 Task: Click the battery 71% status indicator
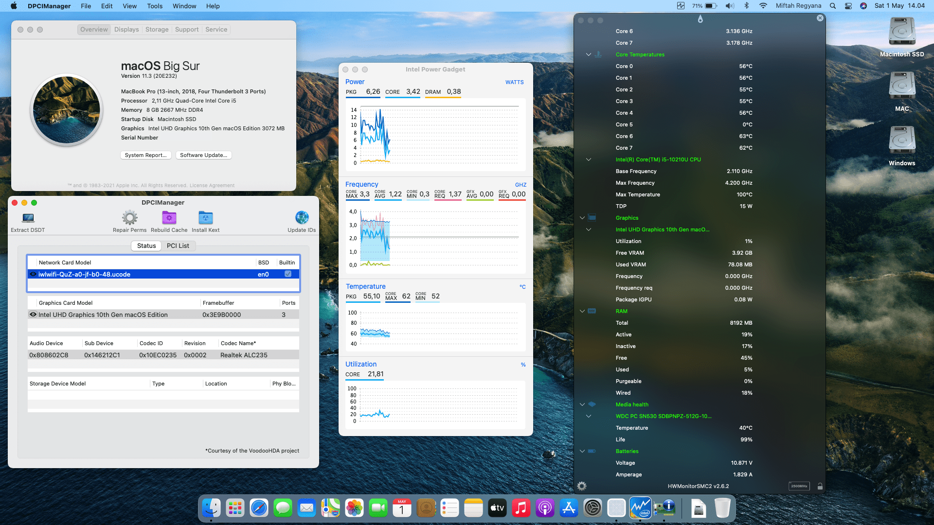(704, 6)
